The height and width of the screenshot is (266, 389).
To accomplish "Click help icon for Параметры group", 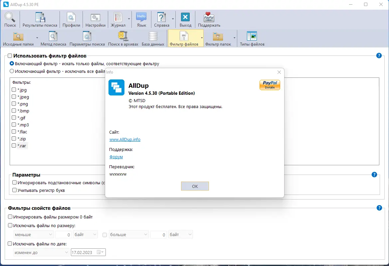I will click(x=374, y=175).
